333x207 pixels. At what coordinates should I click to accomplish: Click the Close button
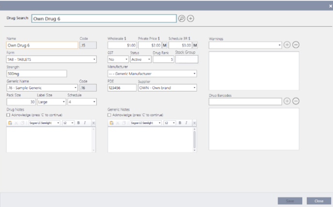pyautogui.click(x=319, y=201)
